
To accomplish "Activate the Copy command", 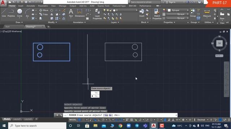I will point(44,14).
